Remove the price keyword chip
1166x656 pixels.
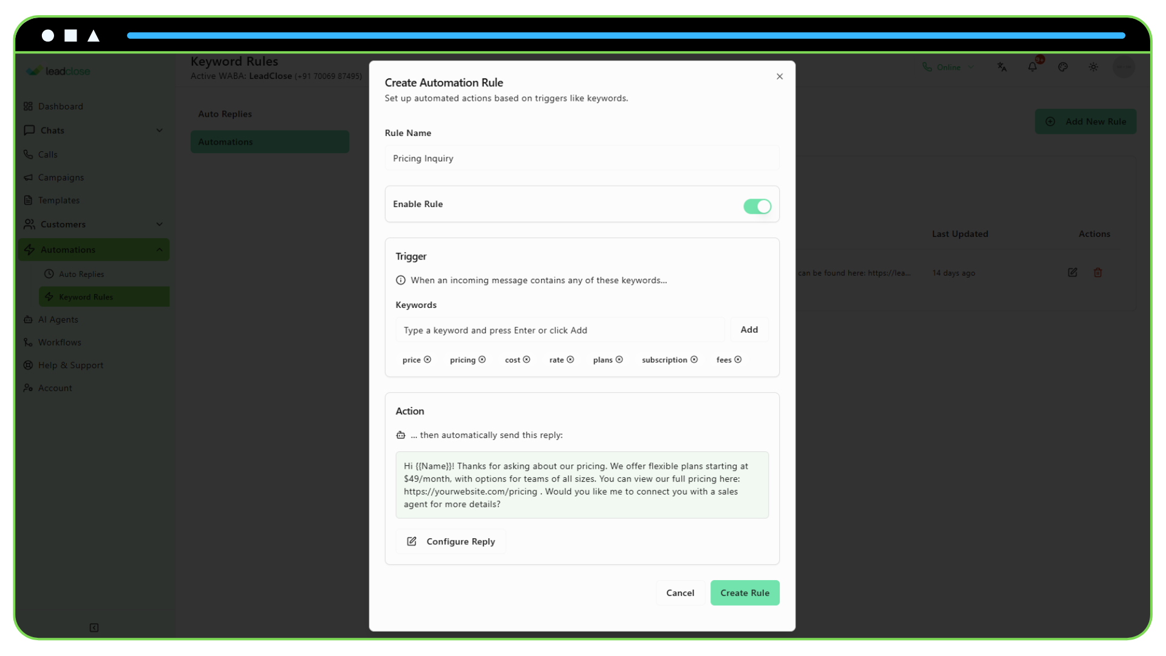pyautogui.click(x=428, y=360)
